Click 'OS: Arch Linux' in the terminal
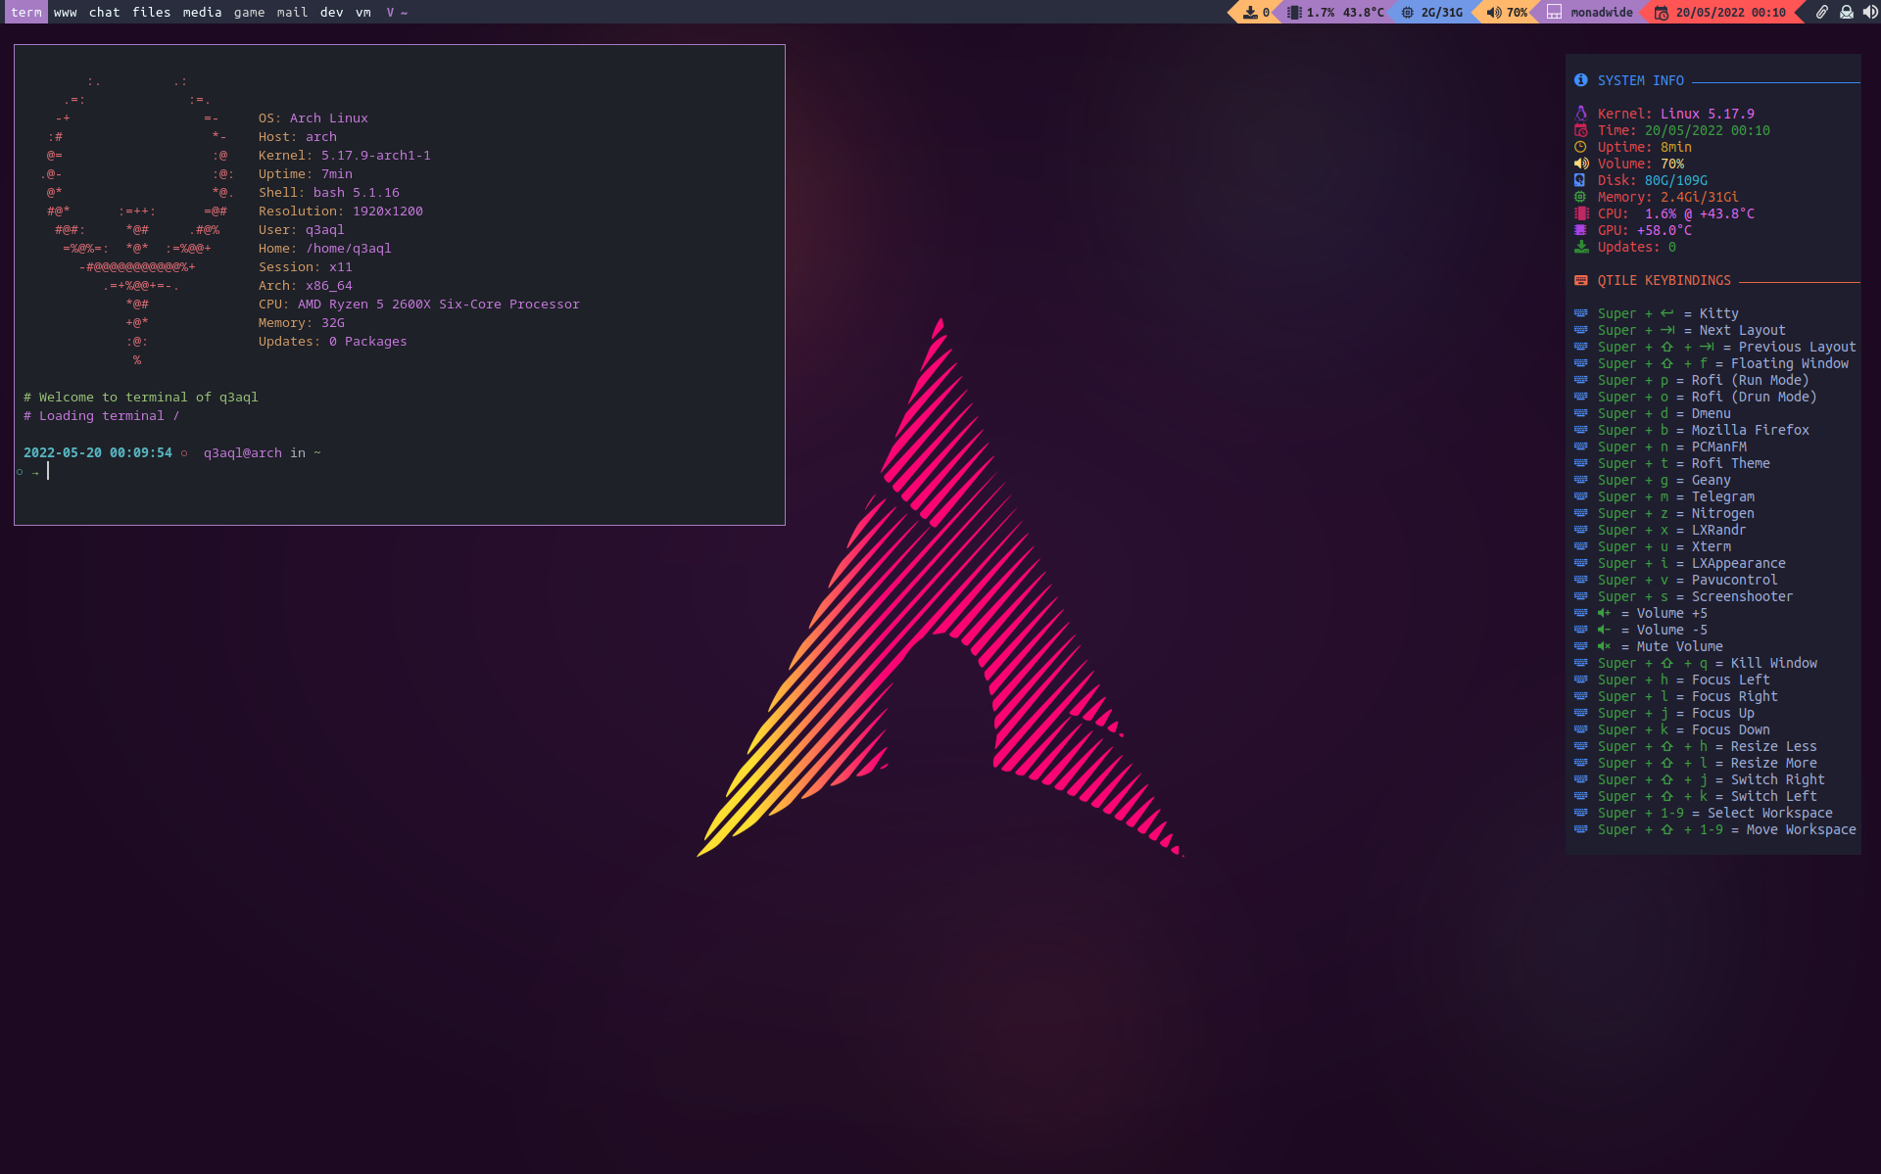Viewport: 1881px width, 1174px height. click(313, 117)
